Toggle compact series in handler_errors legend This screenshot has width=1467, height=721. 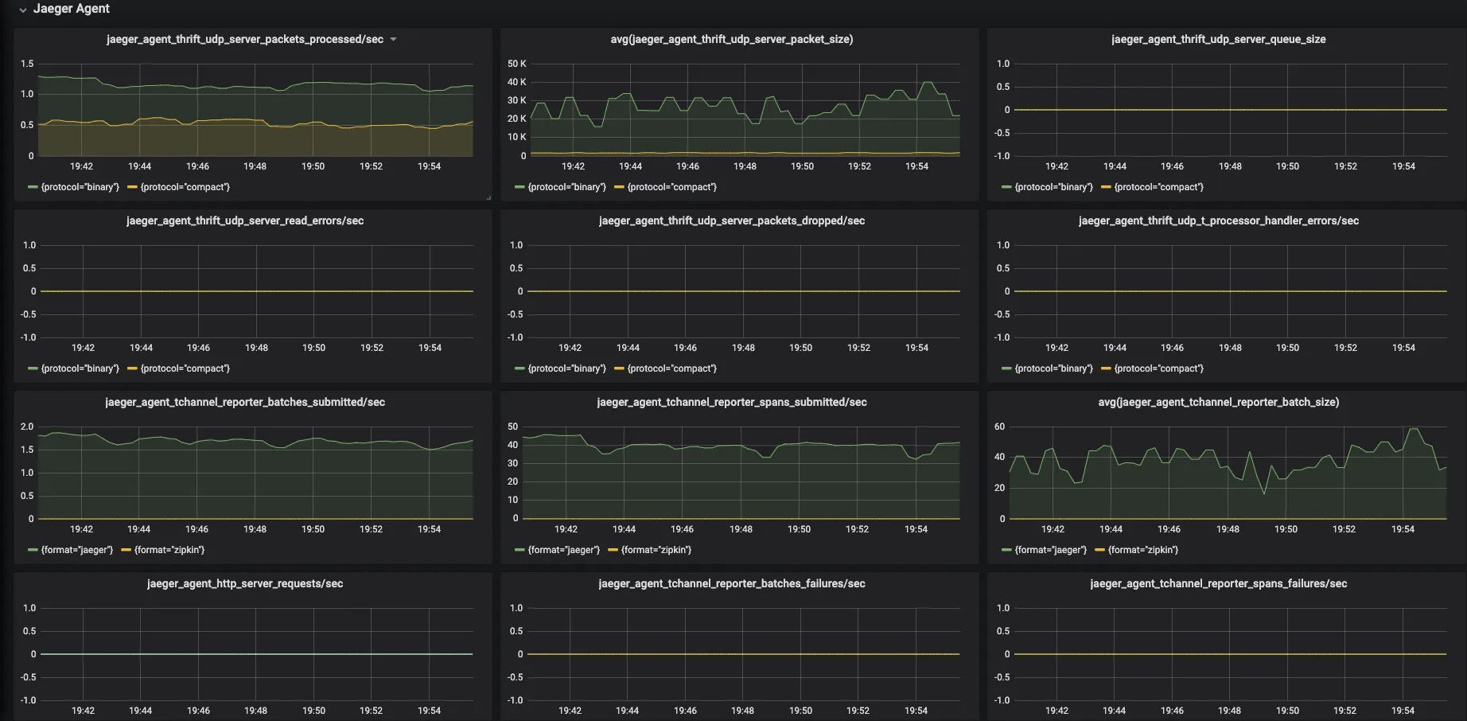[1158, 368]
